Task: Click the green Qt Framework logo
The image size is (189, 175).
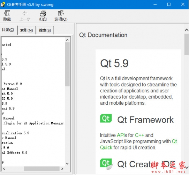Action: (x=106, y=118)
